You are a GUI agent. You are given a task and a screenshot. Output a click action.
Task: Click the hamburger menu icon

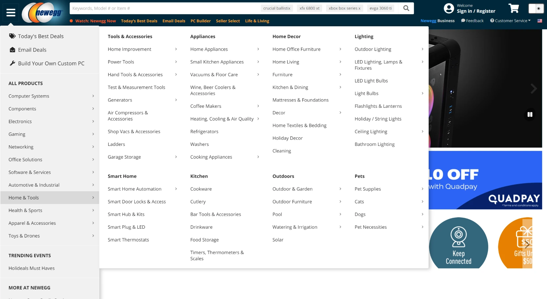coord(11,12)
